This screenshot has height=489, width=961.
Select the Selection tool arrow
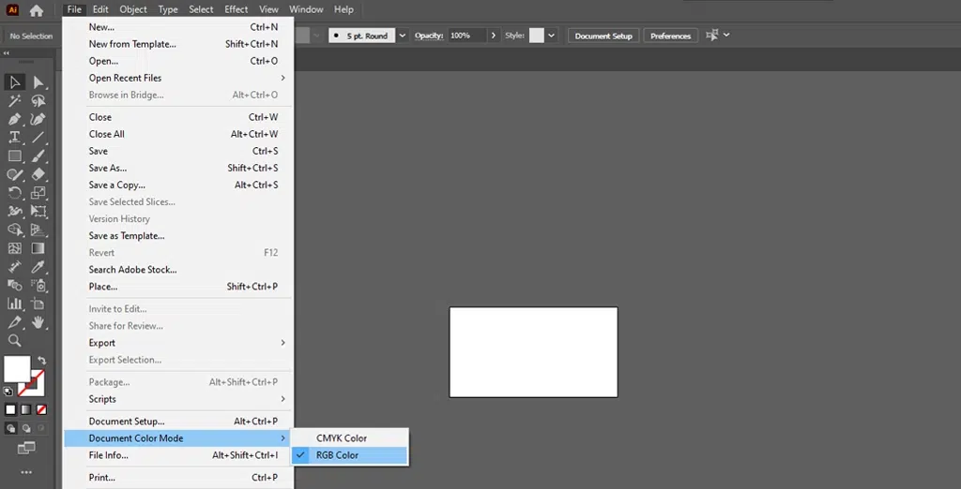(15, 83)
